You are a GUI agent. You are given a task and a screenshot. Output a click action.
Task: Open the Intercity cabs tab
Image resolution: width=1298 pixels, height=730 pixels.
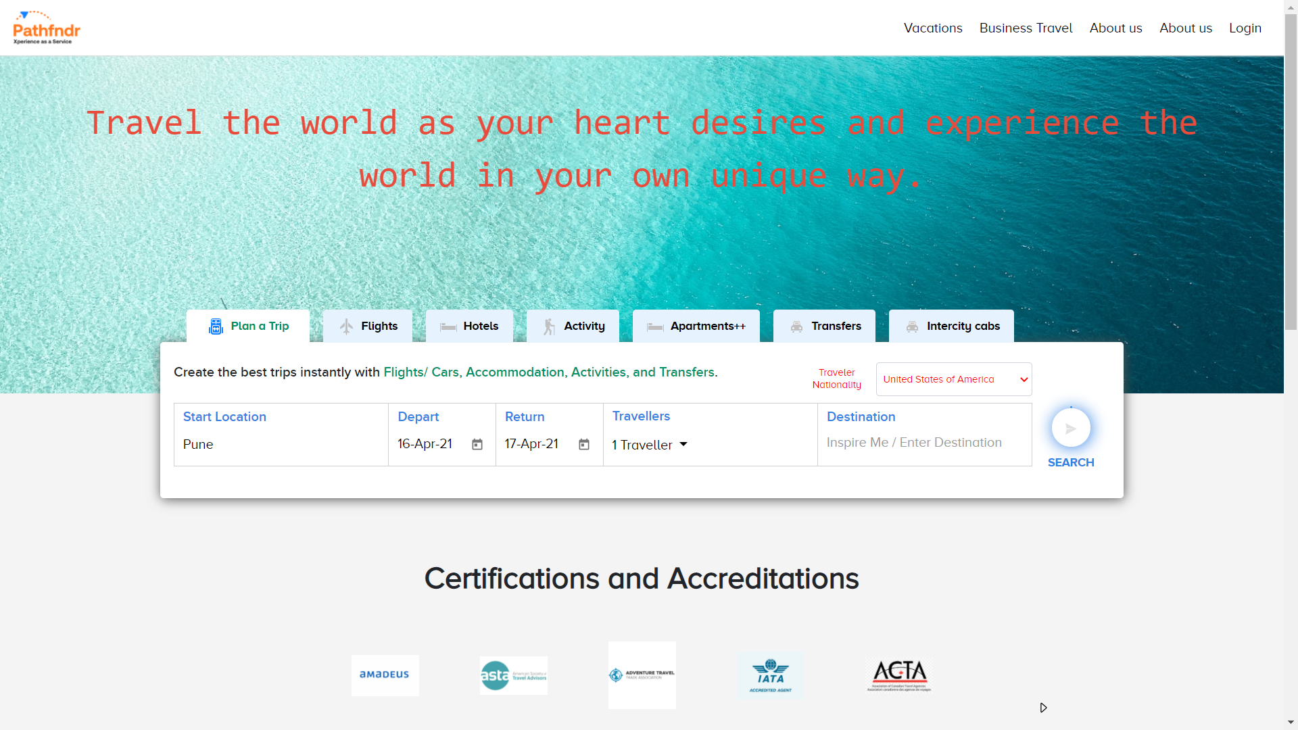[951, 326]
